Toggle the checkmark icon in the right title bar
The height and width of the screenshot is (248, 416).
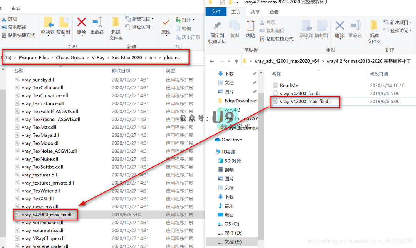pyautogui.click(x=222, y=2)
